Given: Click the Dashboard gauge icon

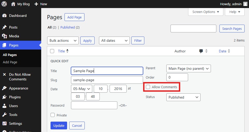Looking at the screenshot, I should [x=4, y=16].
